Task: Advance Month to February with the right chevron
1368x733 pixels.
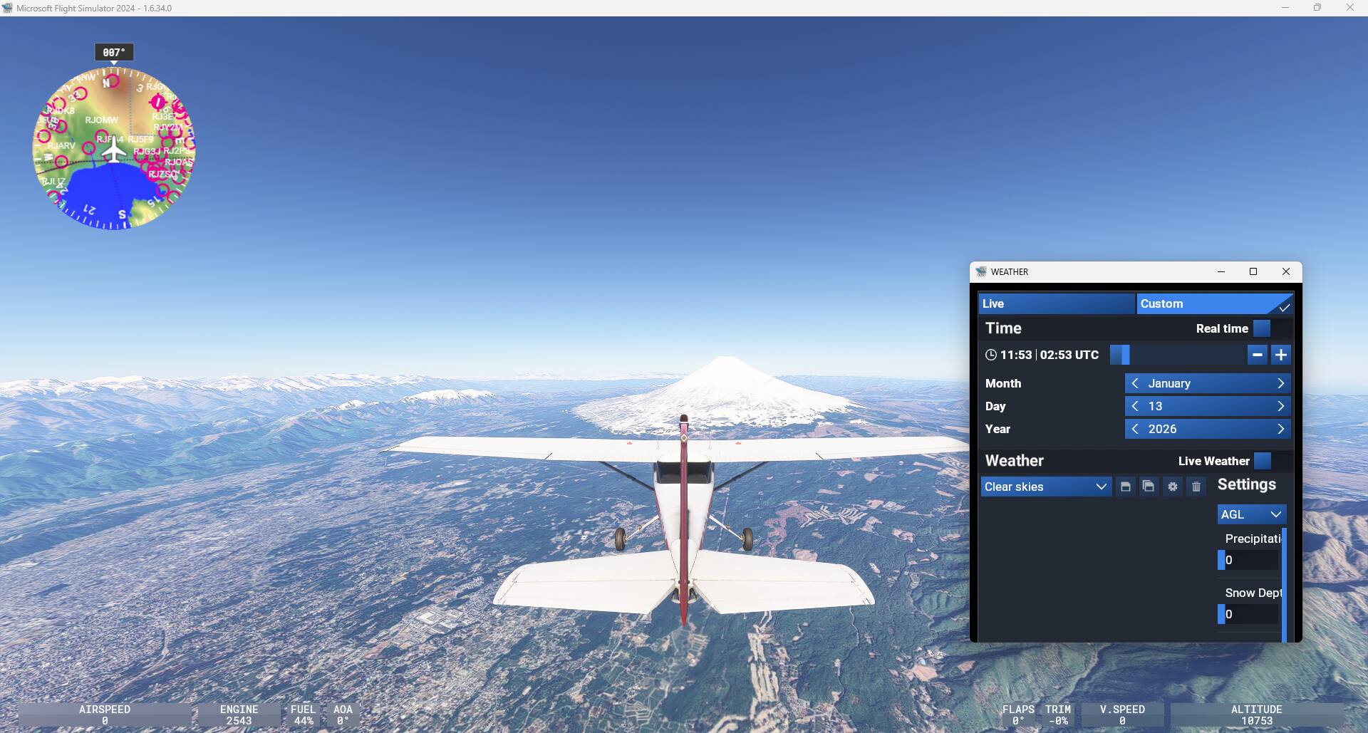Action: tap(1281, 383)
